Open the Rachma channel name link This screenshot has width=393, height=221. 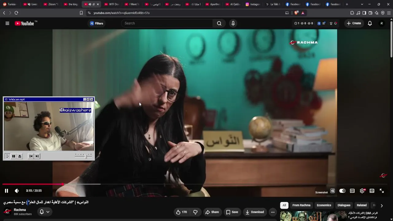pyautogui.click(x=20, y=210)
